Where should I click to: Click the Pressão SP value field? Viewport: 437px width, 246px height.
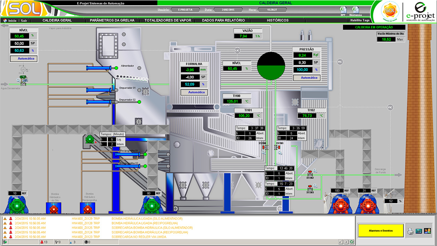[302, 62]
